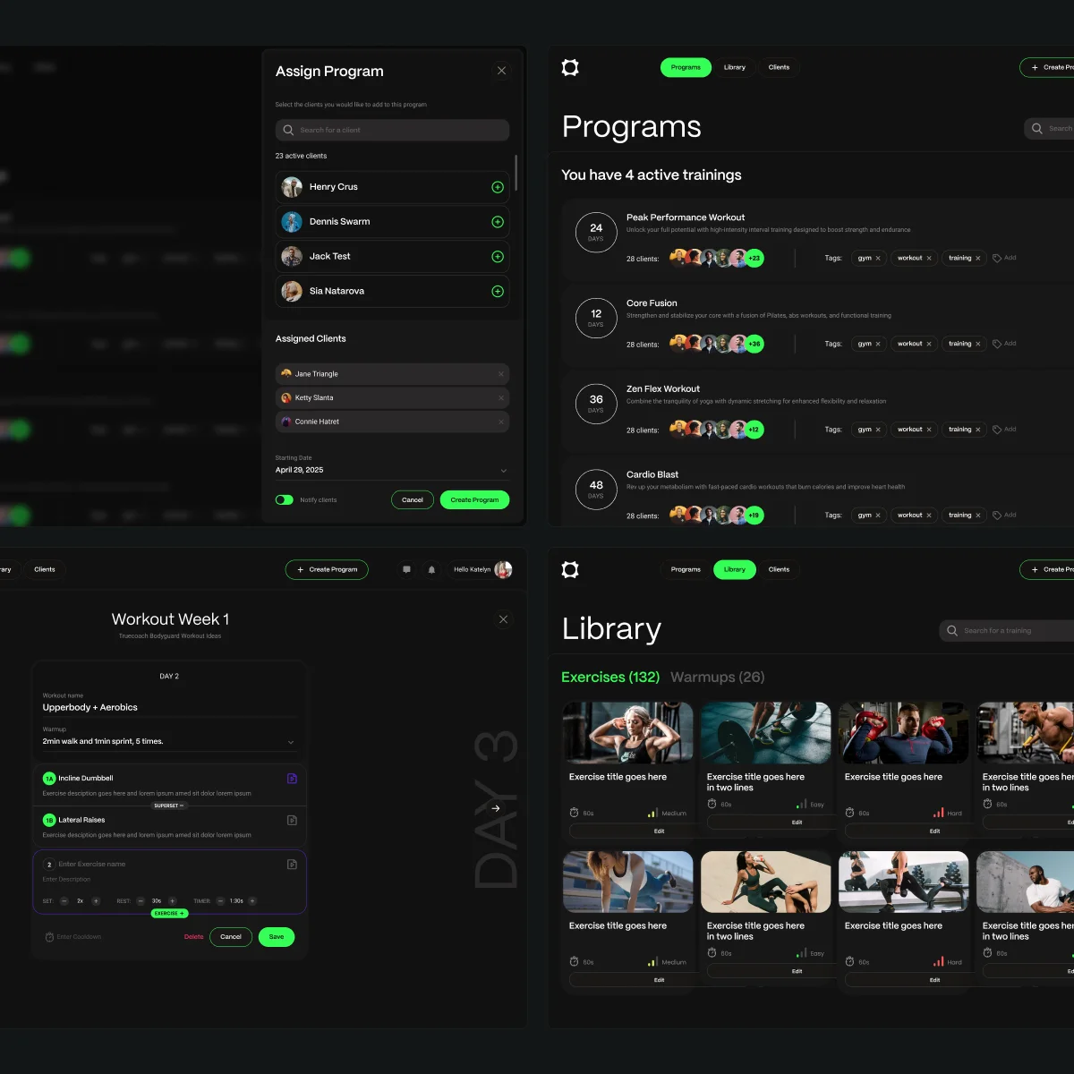Viewport: 1074px width, 1074px height.
Task: Click the Search for a training field
Action: coord(1007,630)
